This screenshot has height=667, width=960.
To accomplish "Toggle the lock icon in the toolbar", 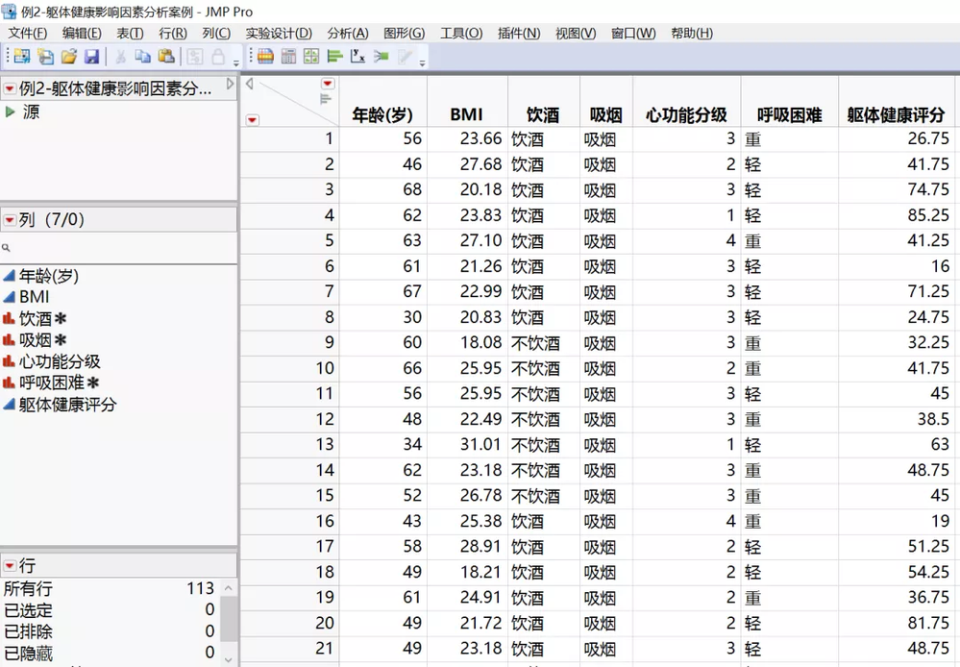I will click(x=218, y=58).
